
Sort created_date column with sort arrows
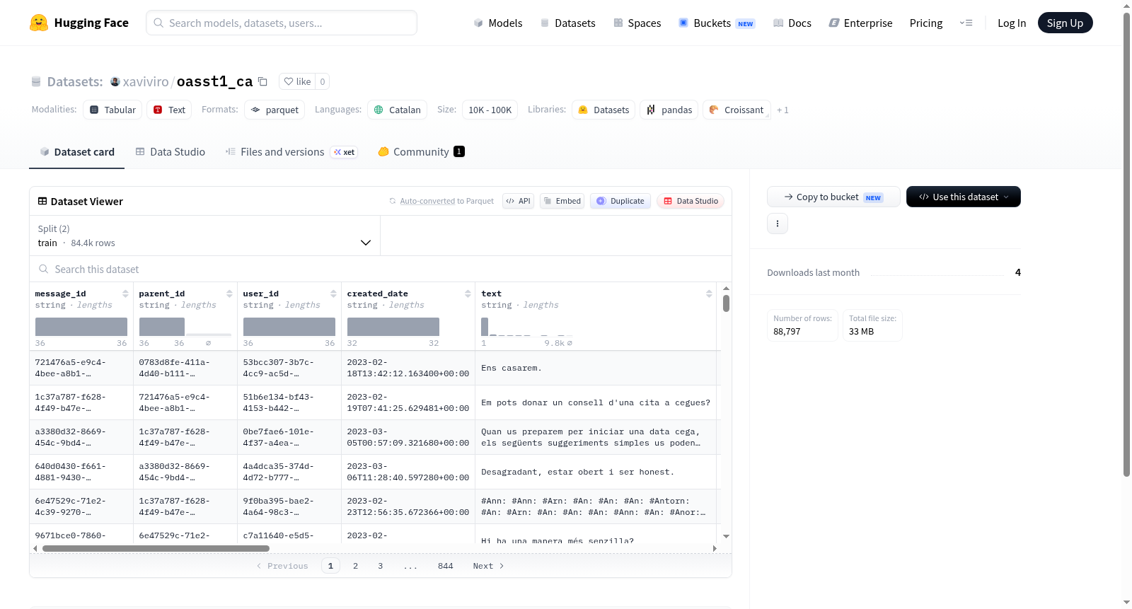468,294
